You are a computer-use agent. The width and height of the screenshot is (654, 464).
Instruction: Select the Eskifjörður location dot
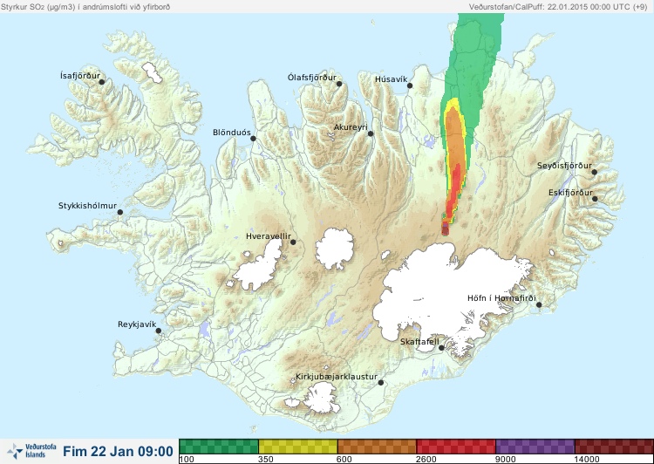click(x=595, y=199)
